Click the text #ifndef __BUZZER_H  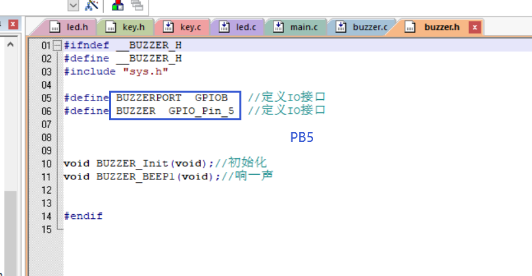coord(123,45)
